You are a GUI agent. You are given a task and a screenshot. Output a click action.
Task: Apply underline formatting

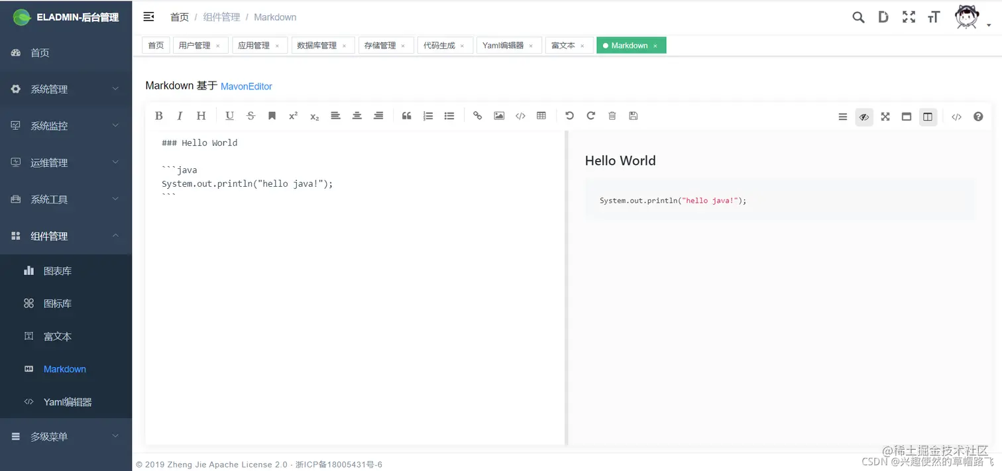click(x=229, y=116)
